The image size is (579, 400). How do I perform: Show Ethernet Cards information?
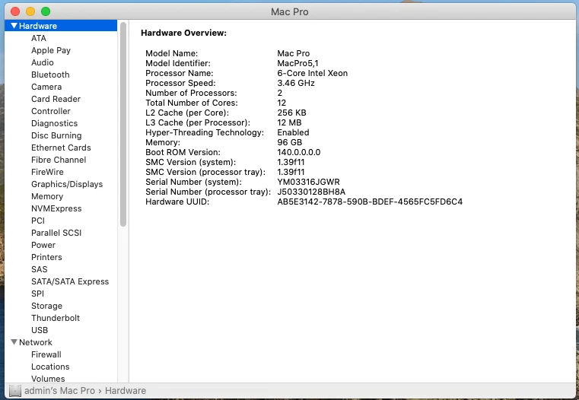[x=61, y=148]
